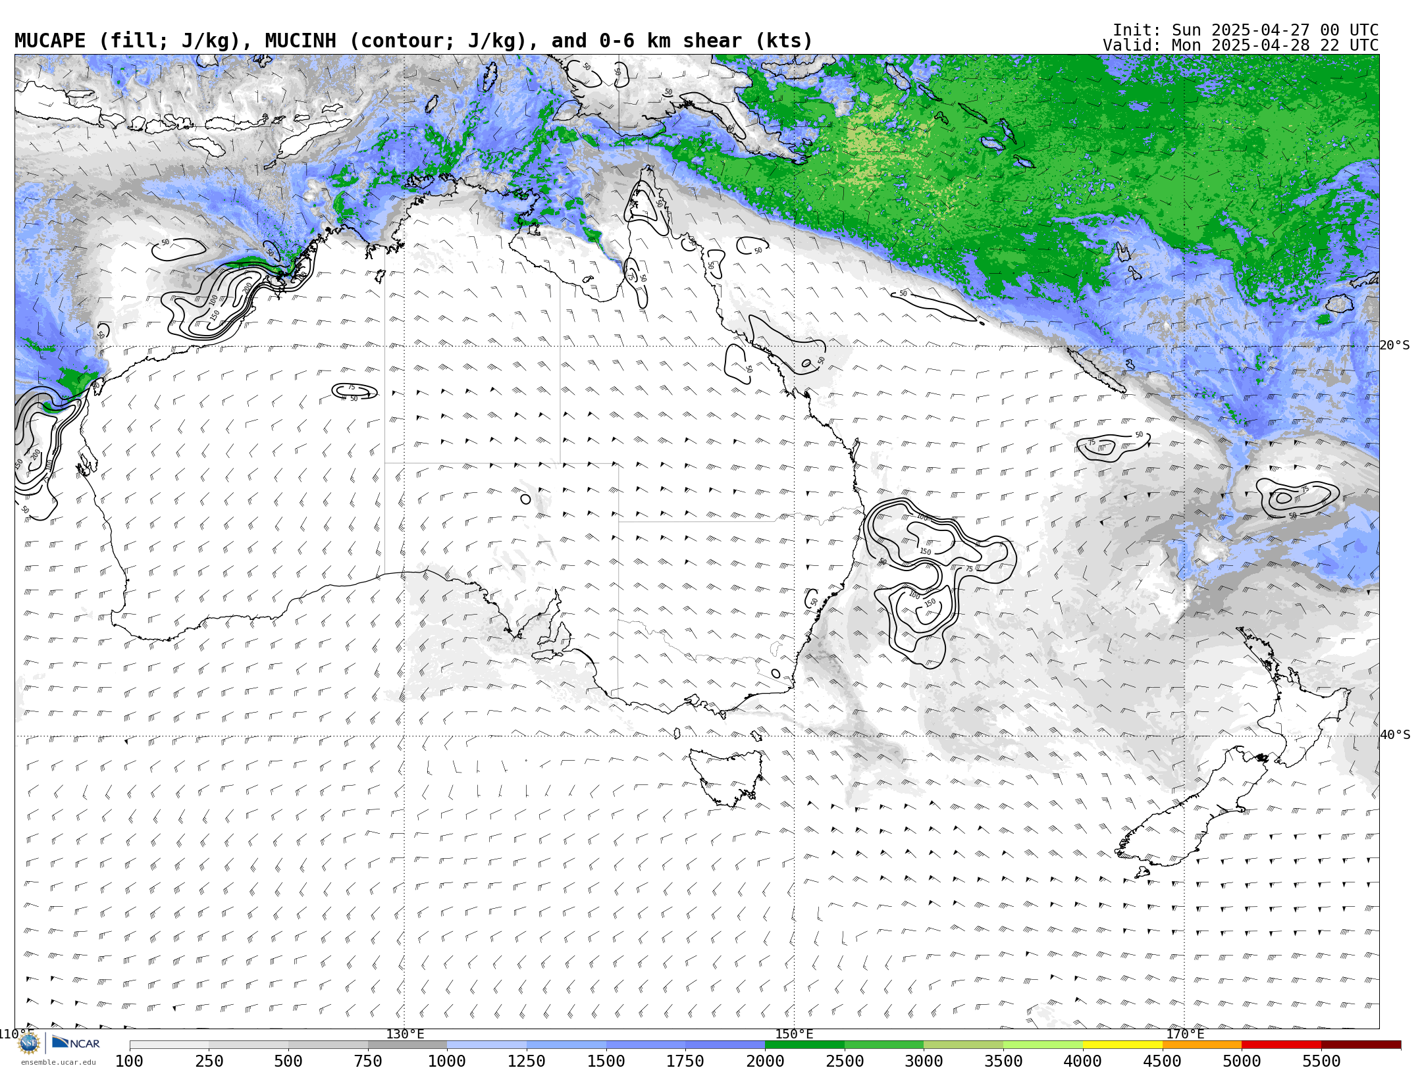Screen dimensions: 1422x1070
Task: Click the colorbar label 1750
Action: (685, 1061)
